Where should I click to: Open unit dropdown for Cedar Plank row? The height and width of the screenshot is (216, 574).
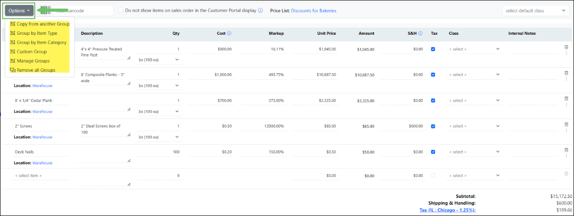coord(159,111)
